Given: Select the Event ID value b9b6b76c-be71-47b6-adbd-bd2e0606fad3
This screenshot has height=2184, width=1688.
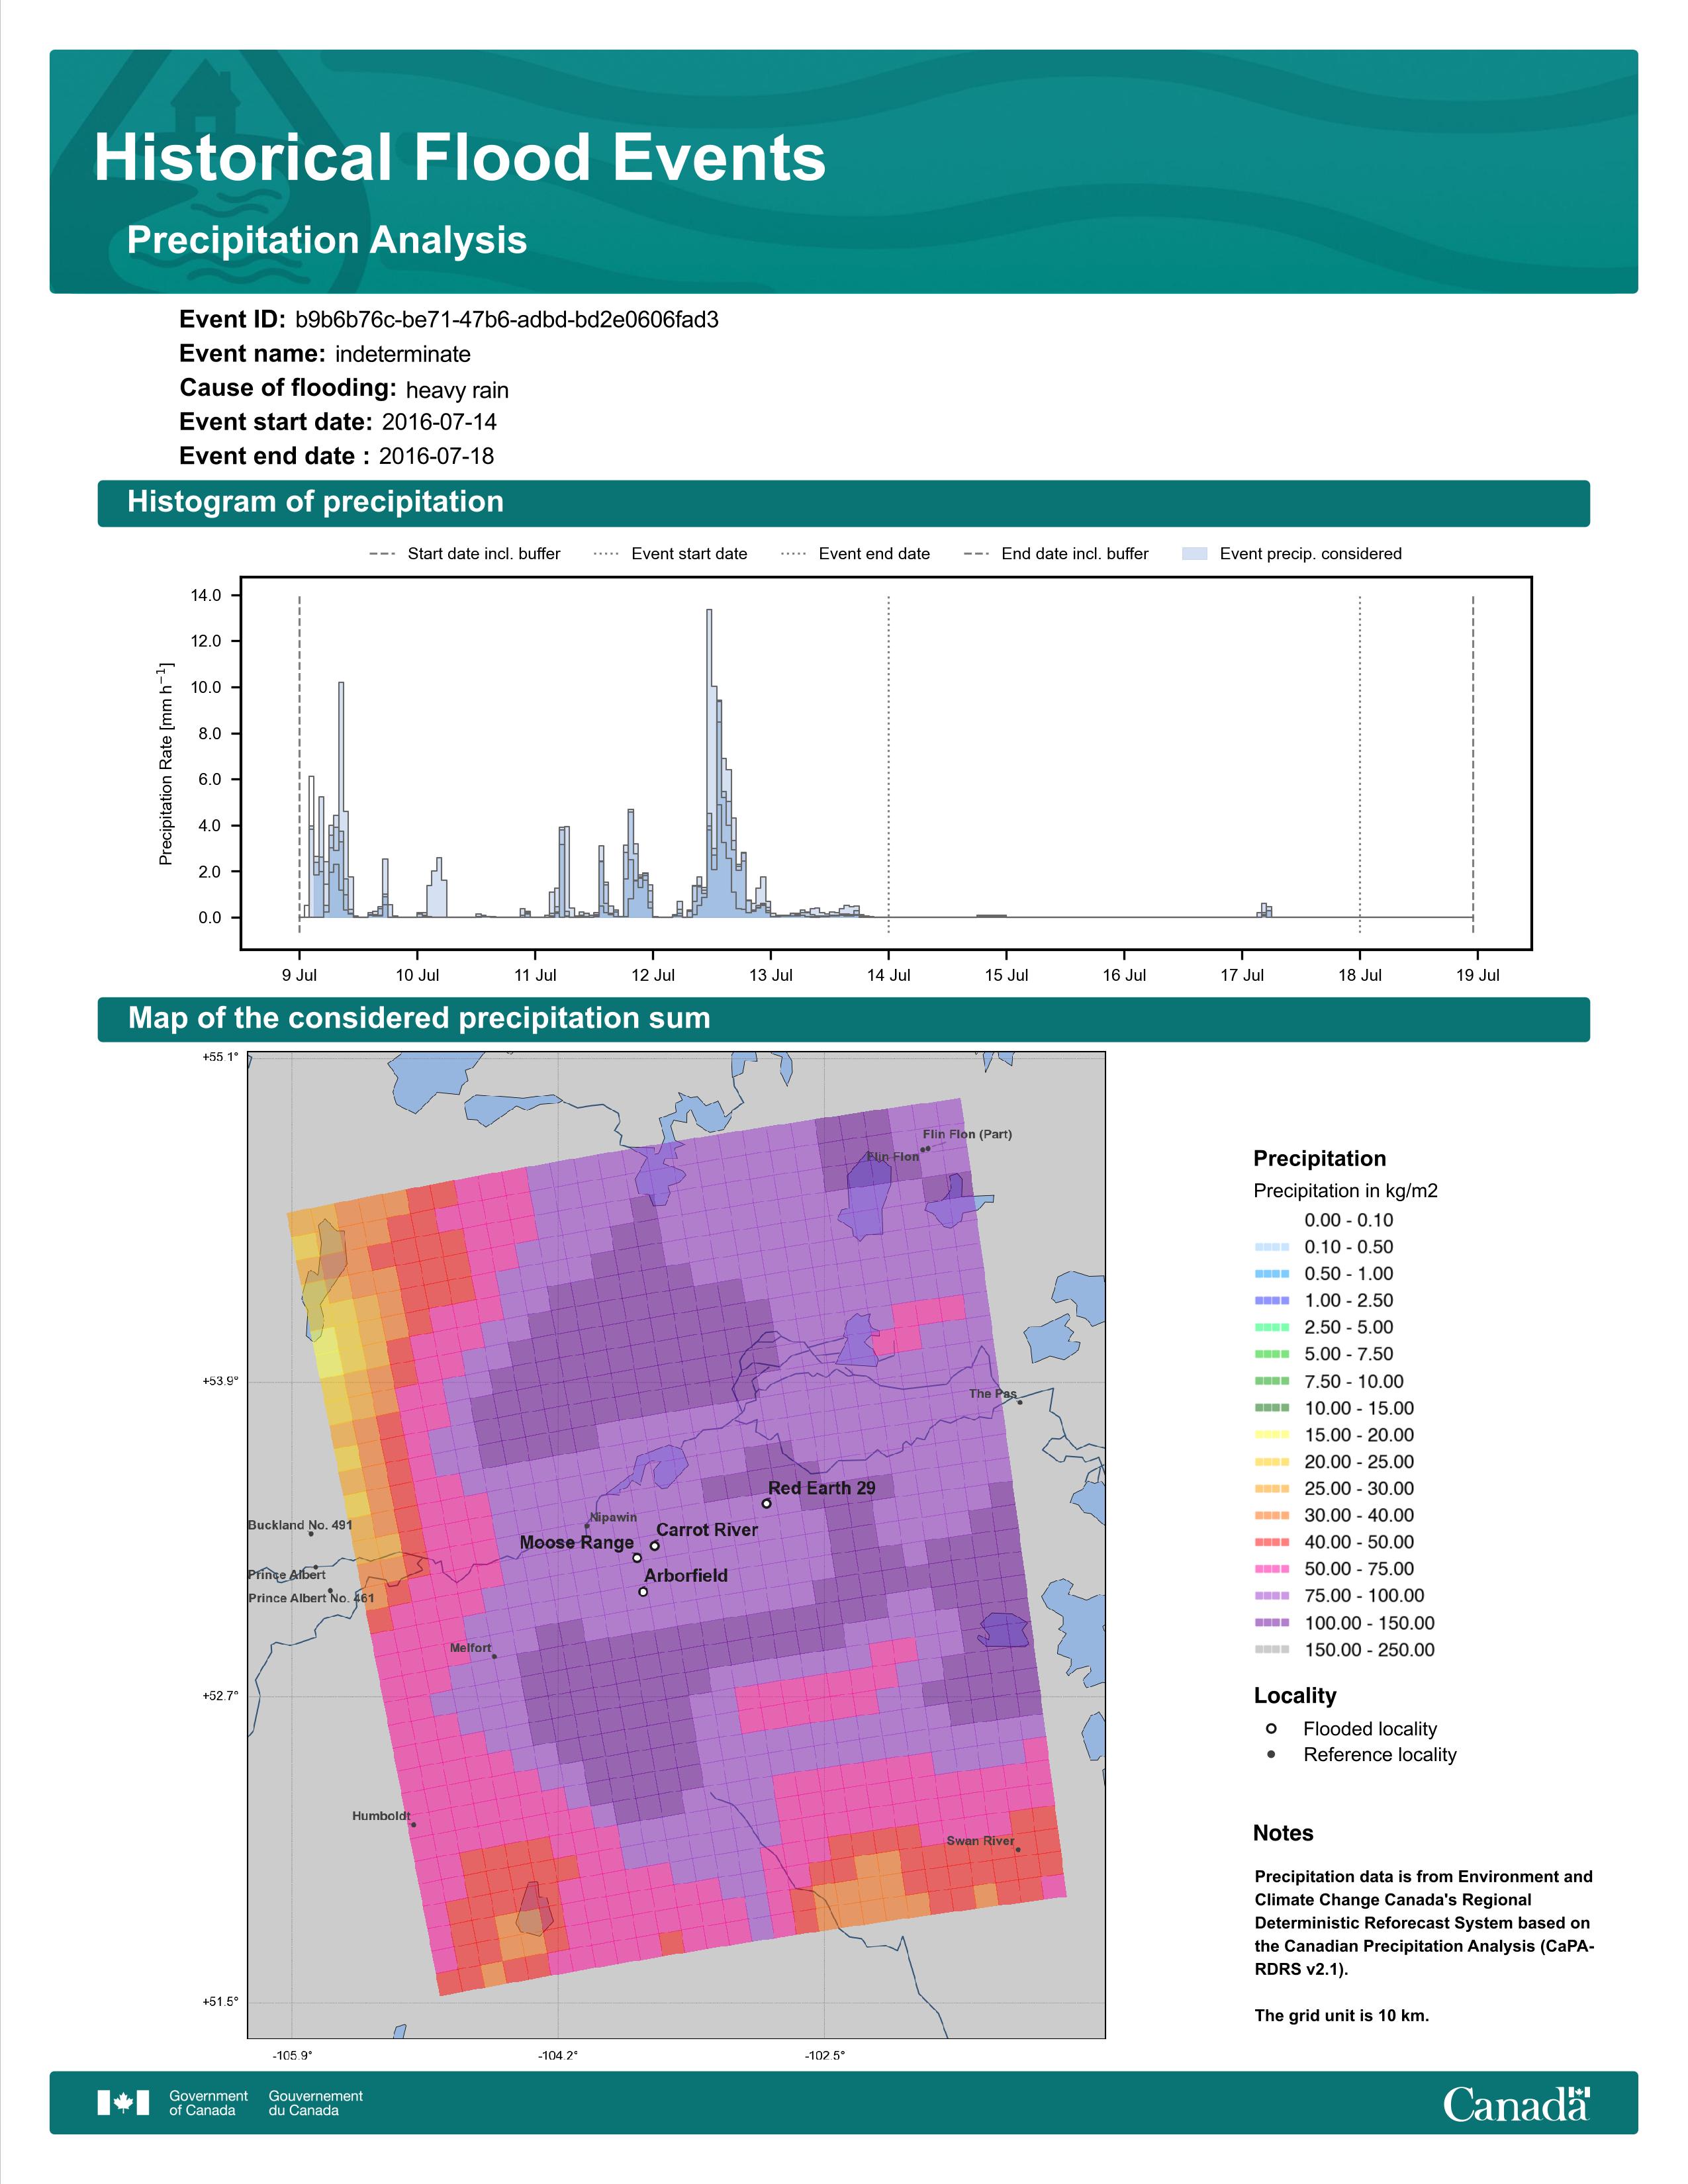Looking at the screenshot, I should coord(507,320).
